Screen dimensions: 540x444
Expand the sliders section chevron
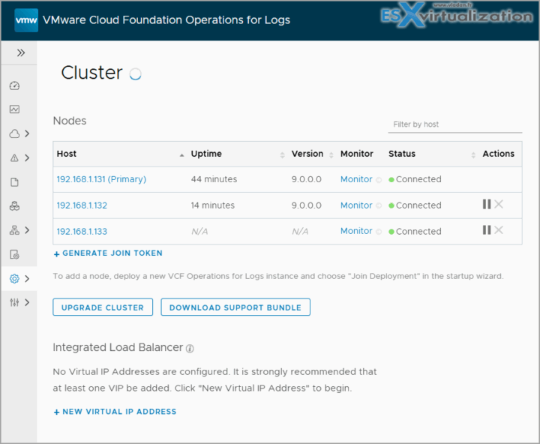[27, 302]
